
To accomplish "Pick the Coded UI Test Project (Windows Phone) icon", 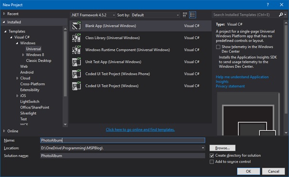I will coord(76,74).
